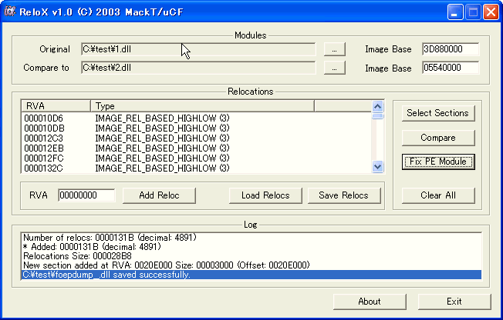Select relocation row 000010D6
Screen dimensions: 503x320
[196, 118]
